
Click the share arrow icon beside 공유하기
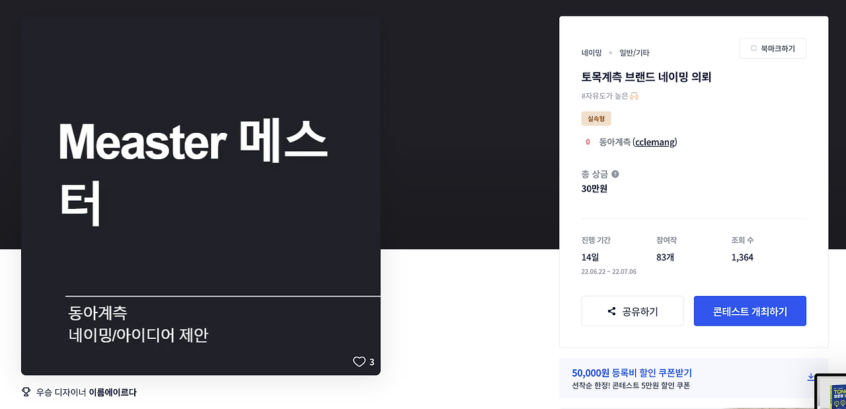(611, 311)
